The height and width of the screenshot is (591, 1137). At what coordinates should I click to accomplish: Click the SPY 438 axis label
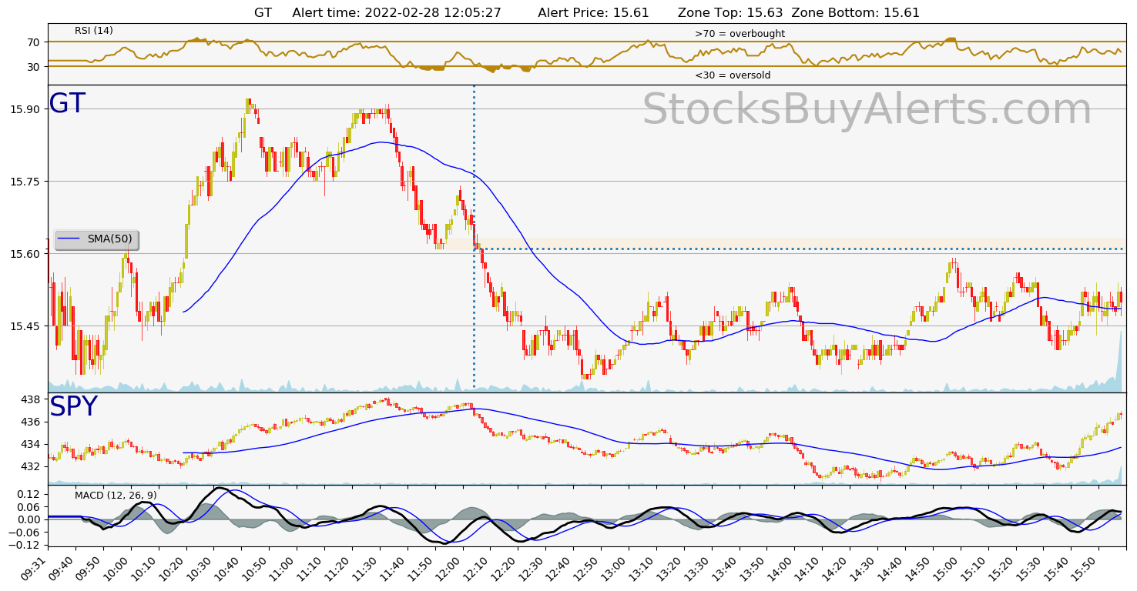point(30,399)
